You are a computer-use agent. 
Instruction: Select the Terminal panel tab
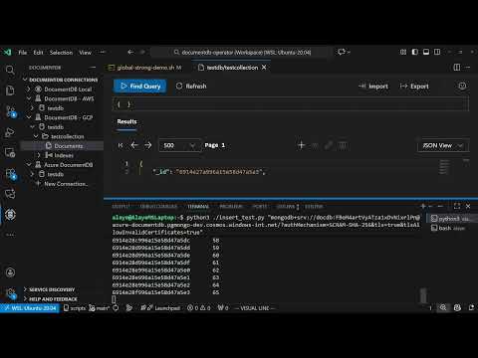pyautogui.click(x=198, y=207)
